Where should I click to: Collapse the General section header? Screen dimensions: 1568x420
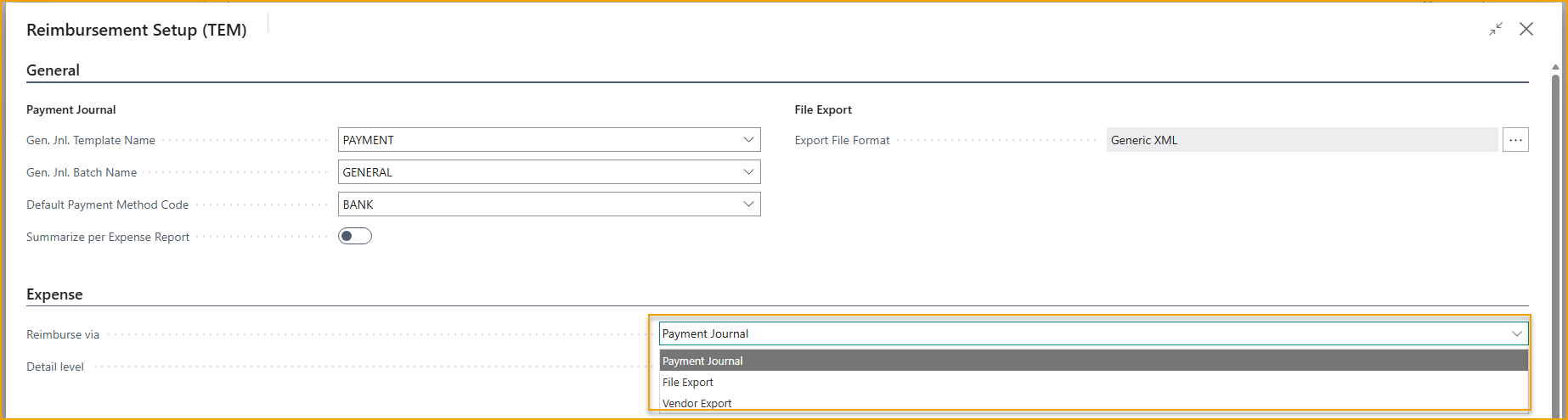tap(53, 70)
